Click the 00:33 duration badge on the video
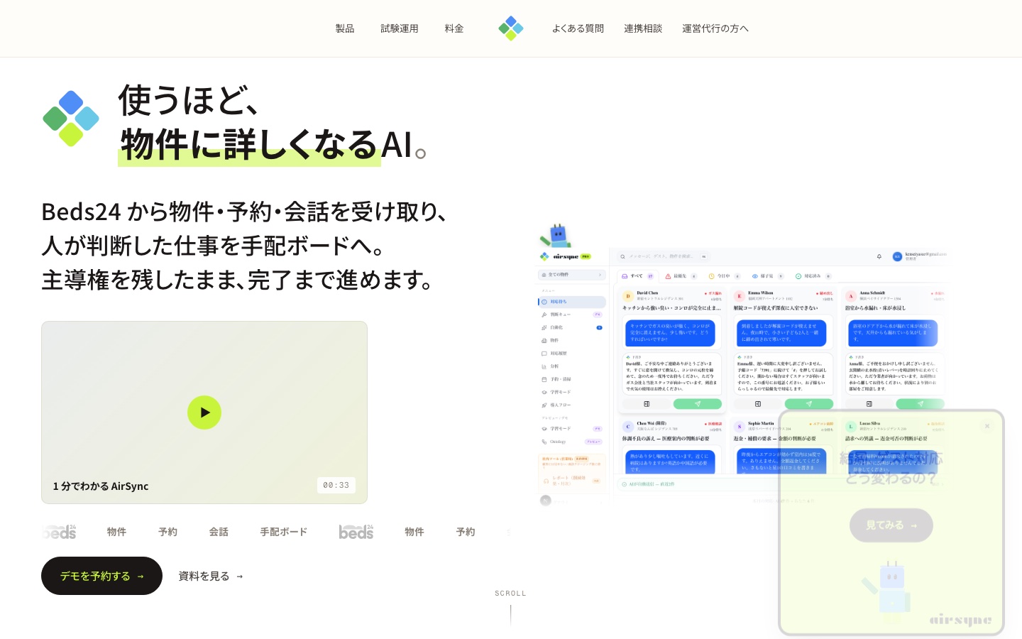 click(x=336, y=486)
